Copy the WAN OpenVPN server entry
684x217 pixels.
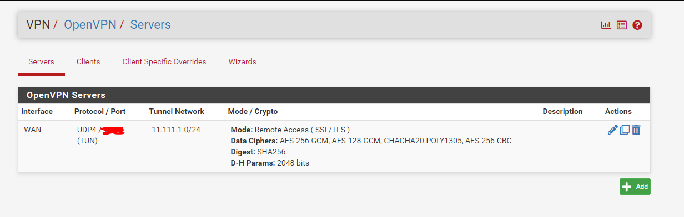pos(625,130)
